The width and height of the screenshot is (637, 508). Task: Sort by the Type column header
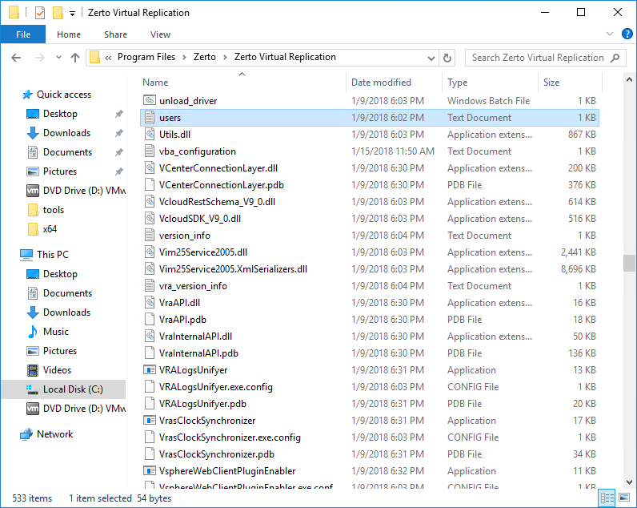[x=458, y=83]
